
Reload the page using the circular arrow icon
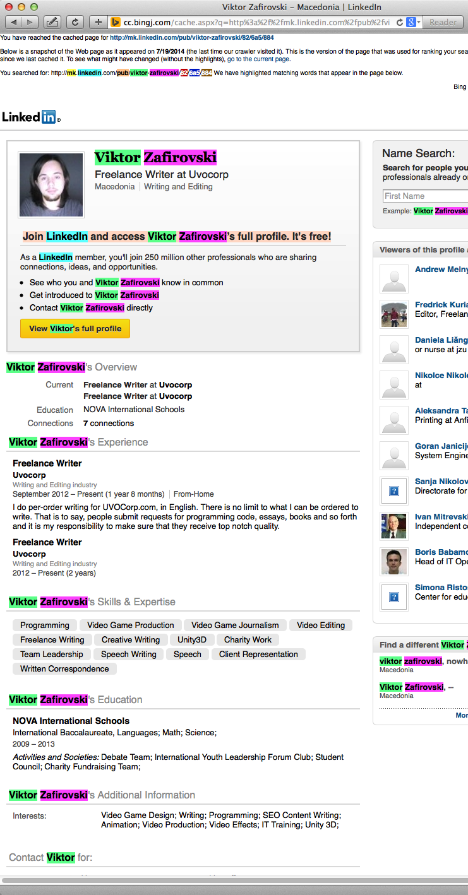point(75,21)
